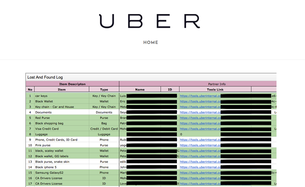Select the 'Samsung GalaxyS2' cell
The width and height of the screenshot is (305, 187).
62,173
